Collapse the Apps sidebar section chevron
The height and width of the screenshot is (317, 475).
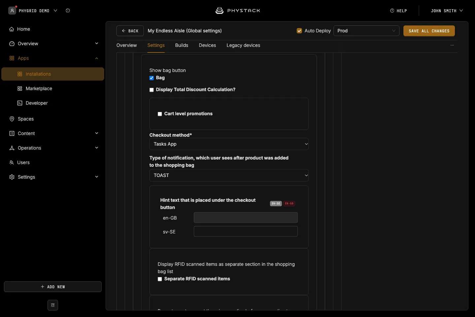(x=97, y=58)
